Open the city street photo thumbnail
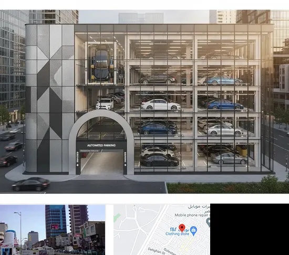The width and height of the screenshot is (289, 255). [53, 230]
